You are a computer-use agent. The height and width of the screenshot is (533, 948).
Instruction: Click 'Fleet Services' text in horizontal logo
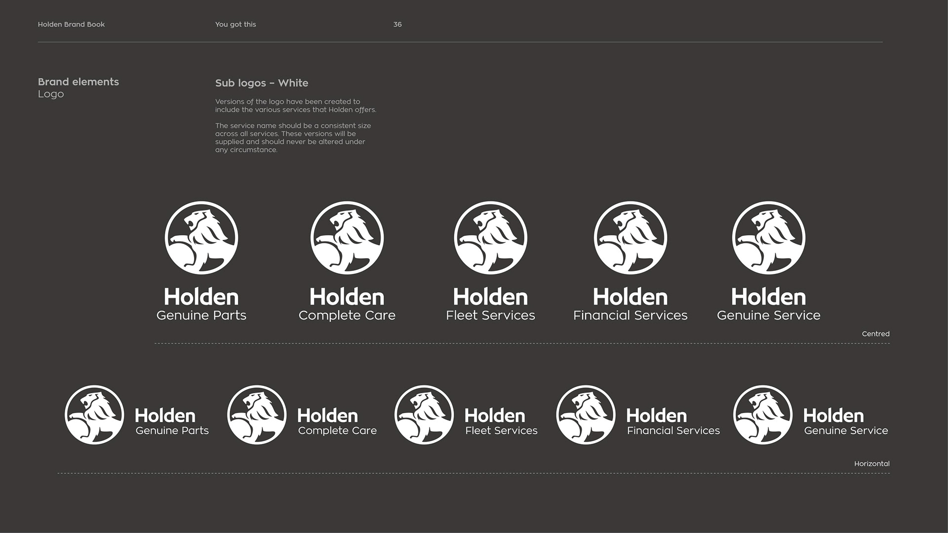coord(501,431)
